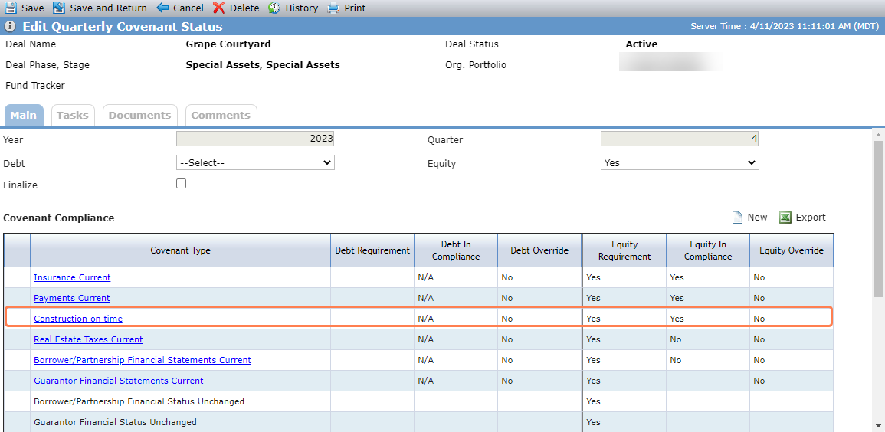The width and height of the screenshot is (885, 432).
Task: Click the Export Excel icon
Action: (785, 218)
